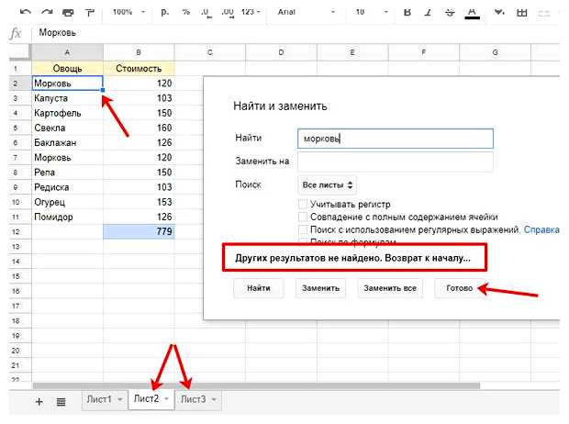569x424 pixels.
Task: Click the Овощь header cell
Action: click(68, 68)
